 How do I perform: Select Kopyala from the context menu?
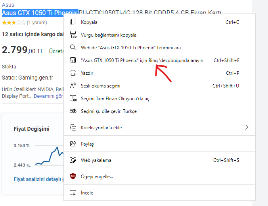(x=159, y=22)
